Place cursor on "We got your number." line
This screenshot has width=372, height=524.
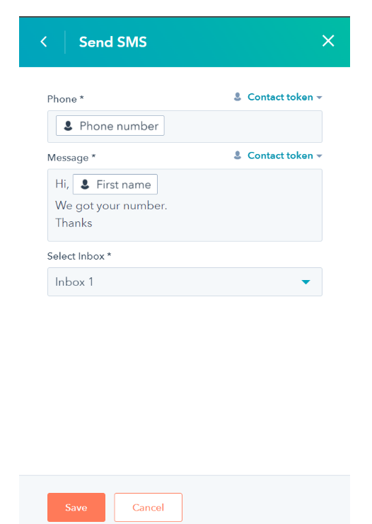coord(111,206)
